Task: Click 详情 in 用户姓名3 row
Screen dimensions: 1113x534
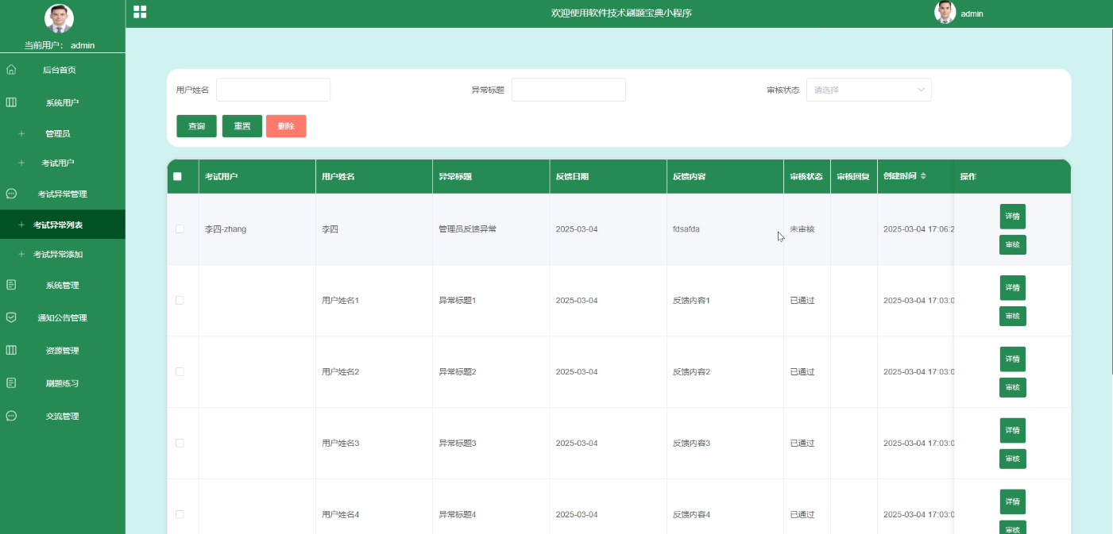Action: (1012, 430)
